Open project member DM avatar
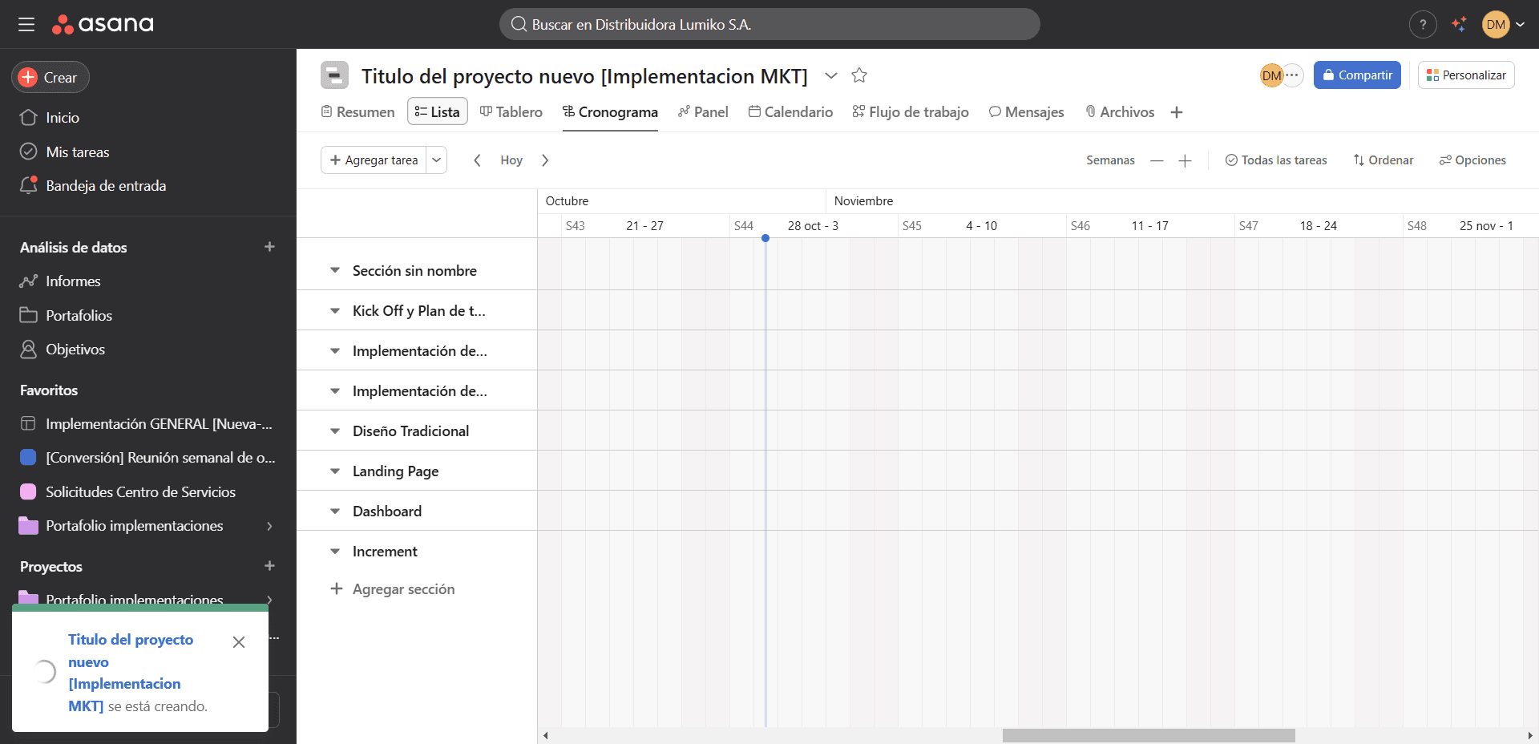 point(1271,75)
